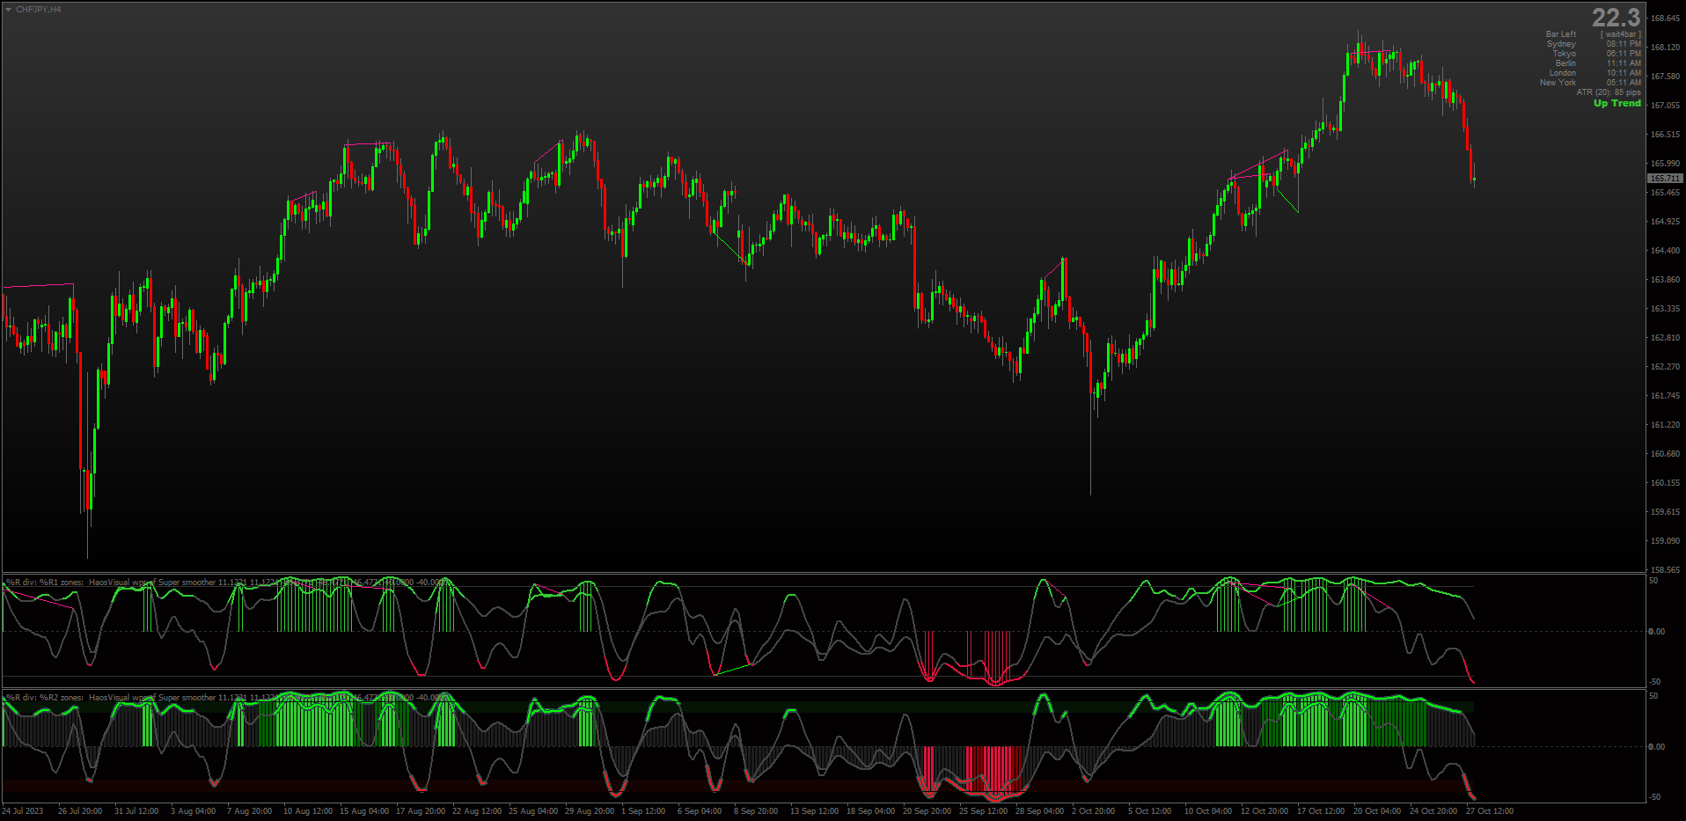Click the 10 Oct 04:00 time axis label
The image size is (1686, 821).
pos(1208,811)
